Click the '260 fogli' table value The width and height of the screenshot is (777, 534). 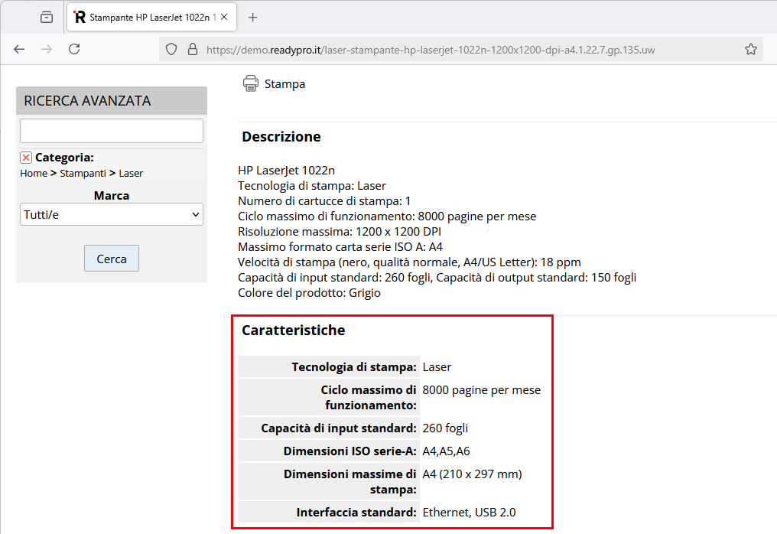tap(446, 428)
